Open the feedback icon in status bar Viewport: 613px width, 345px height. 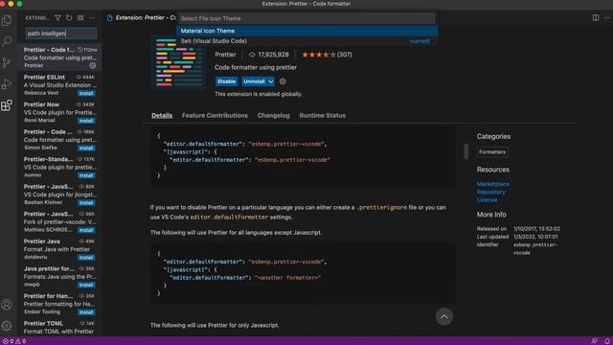pos(594,341)
